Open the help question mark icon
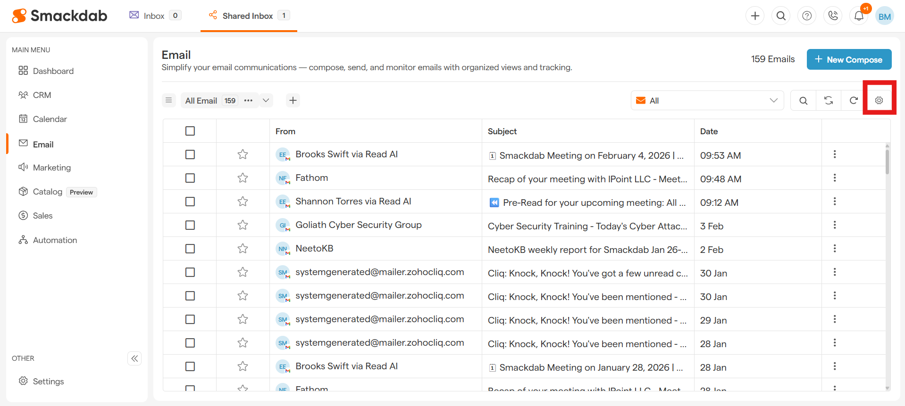 807,16
